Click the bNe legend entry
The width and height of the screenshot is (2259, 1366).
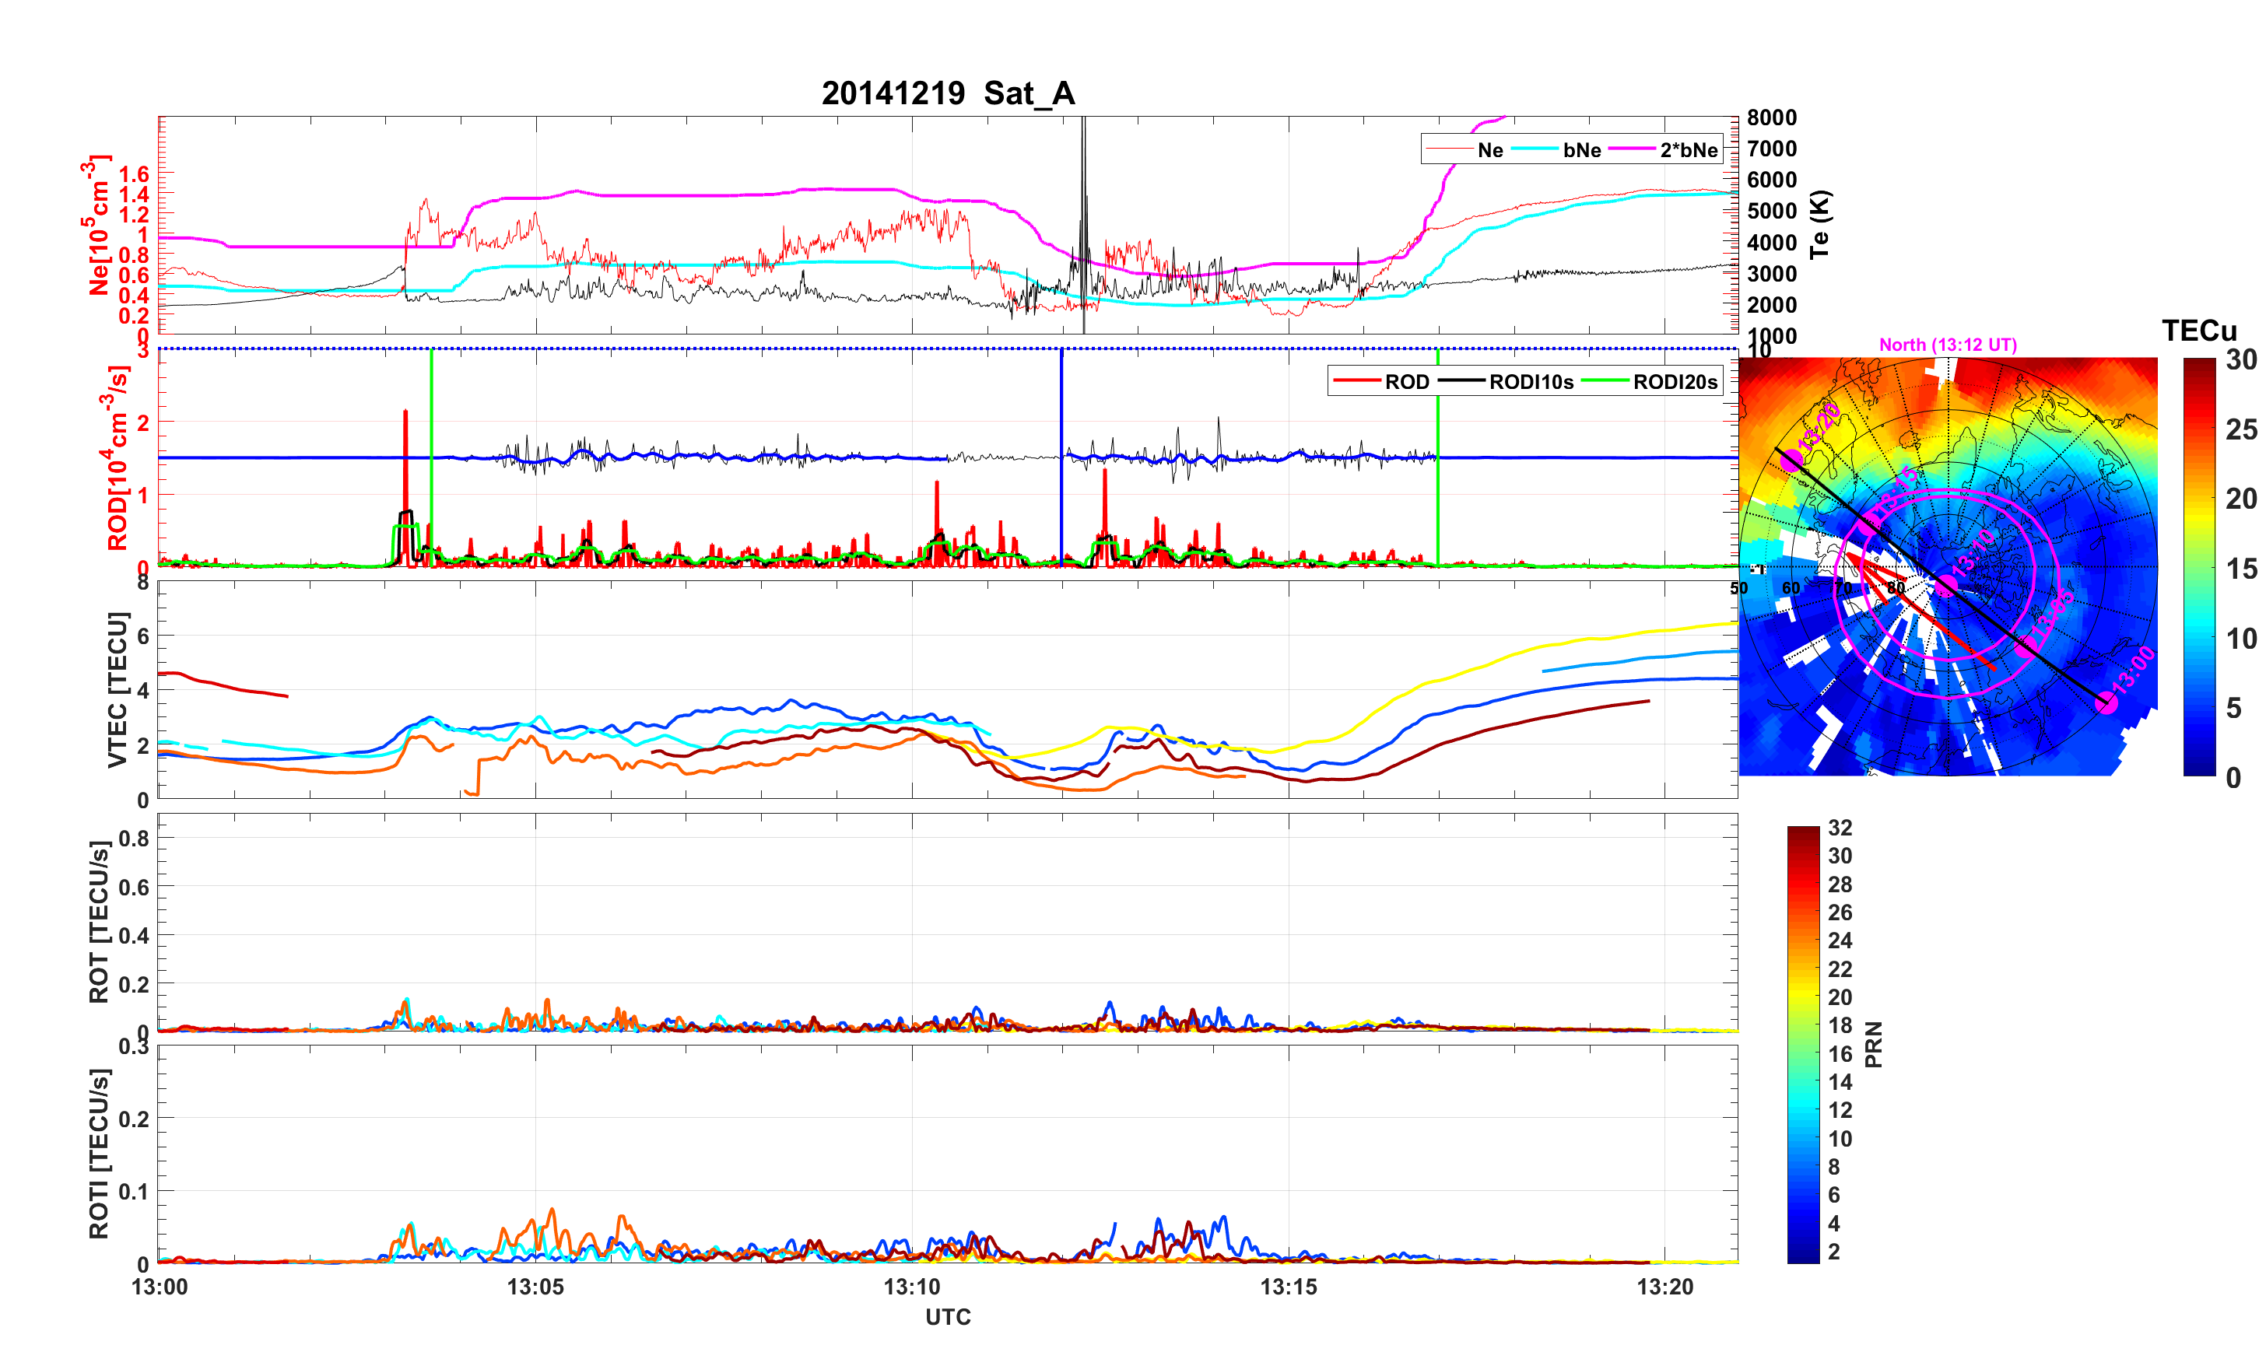(x=1581, y=150)
